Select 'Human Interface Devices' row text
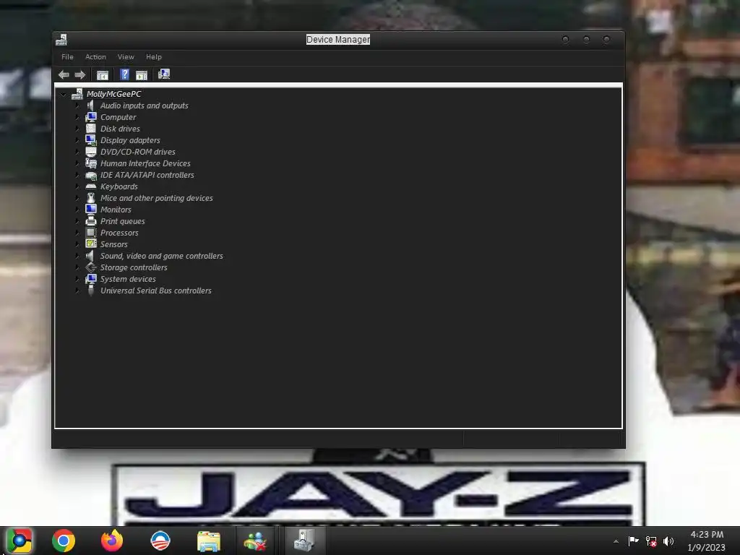The width and height of the screenshot is (740, 555). (145, 163)
